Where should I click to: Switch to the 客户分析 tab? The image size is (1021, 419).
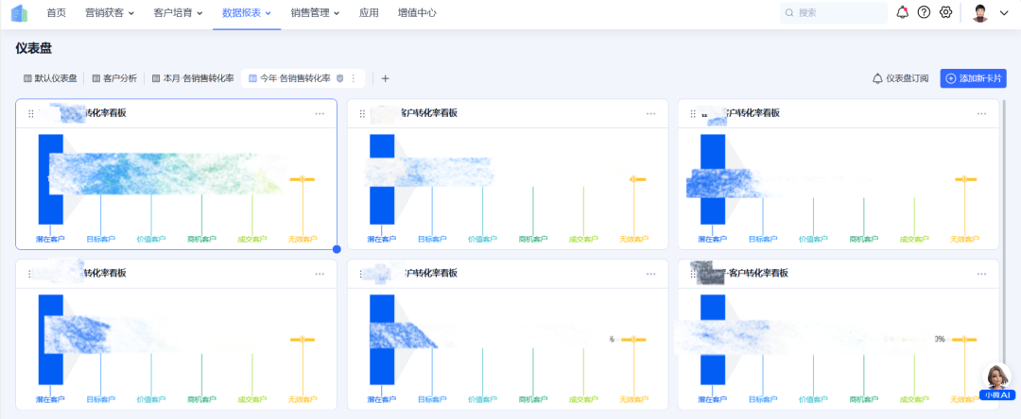[x=114, y=78]
